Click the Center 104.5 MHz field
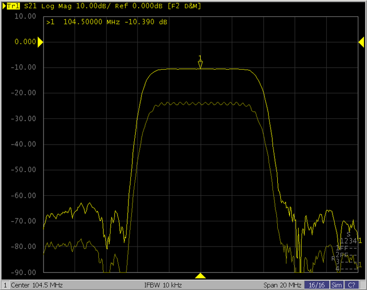This screenshot has height=290, width=367. pos(36,285)
